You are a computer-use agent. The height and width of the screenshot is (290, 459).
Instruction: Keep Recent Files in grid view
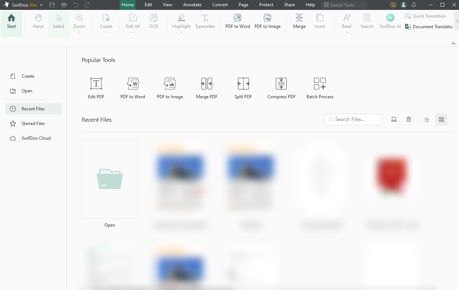[x=441, y=119]
